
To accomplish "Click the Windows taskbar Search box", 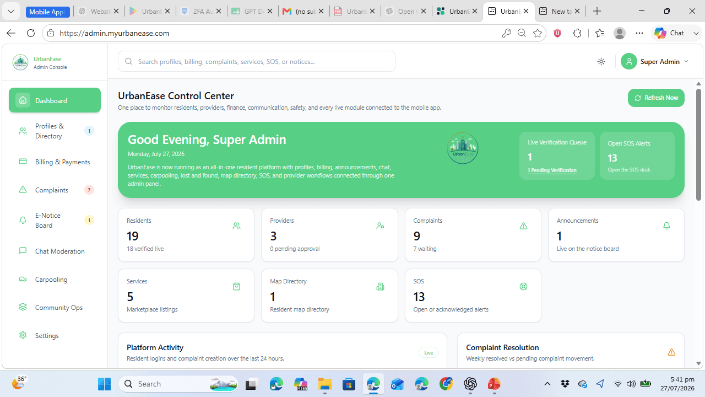I will (x=178, y=384).
